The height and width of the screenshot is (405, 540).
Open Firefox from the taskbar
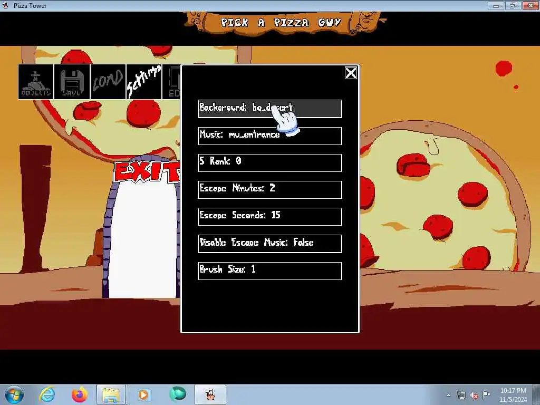click(x=79, y=394)
